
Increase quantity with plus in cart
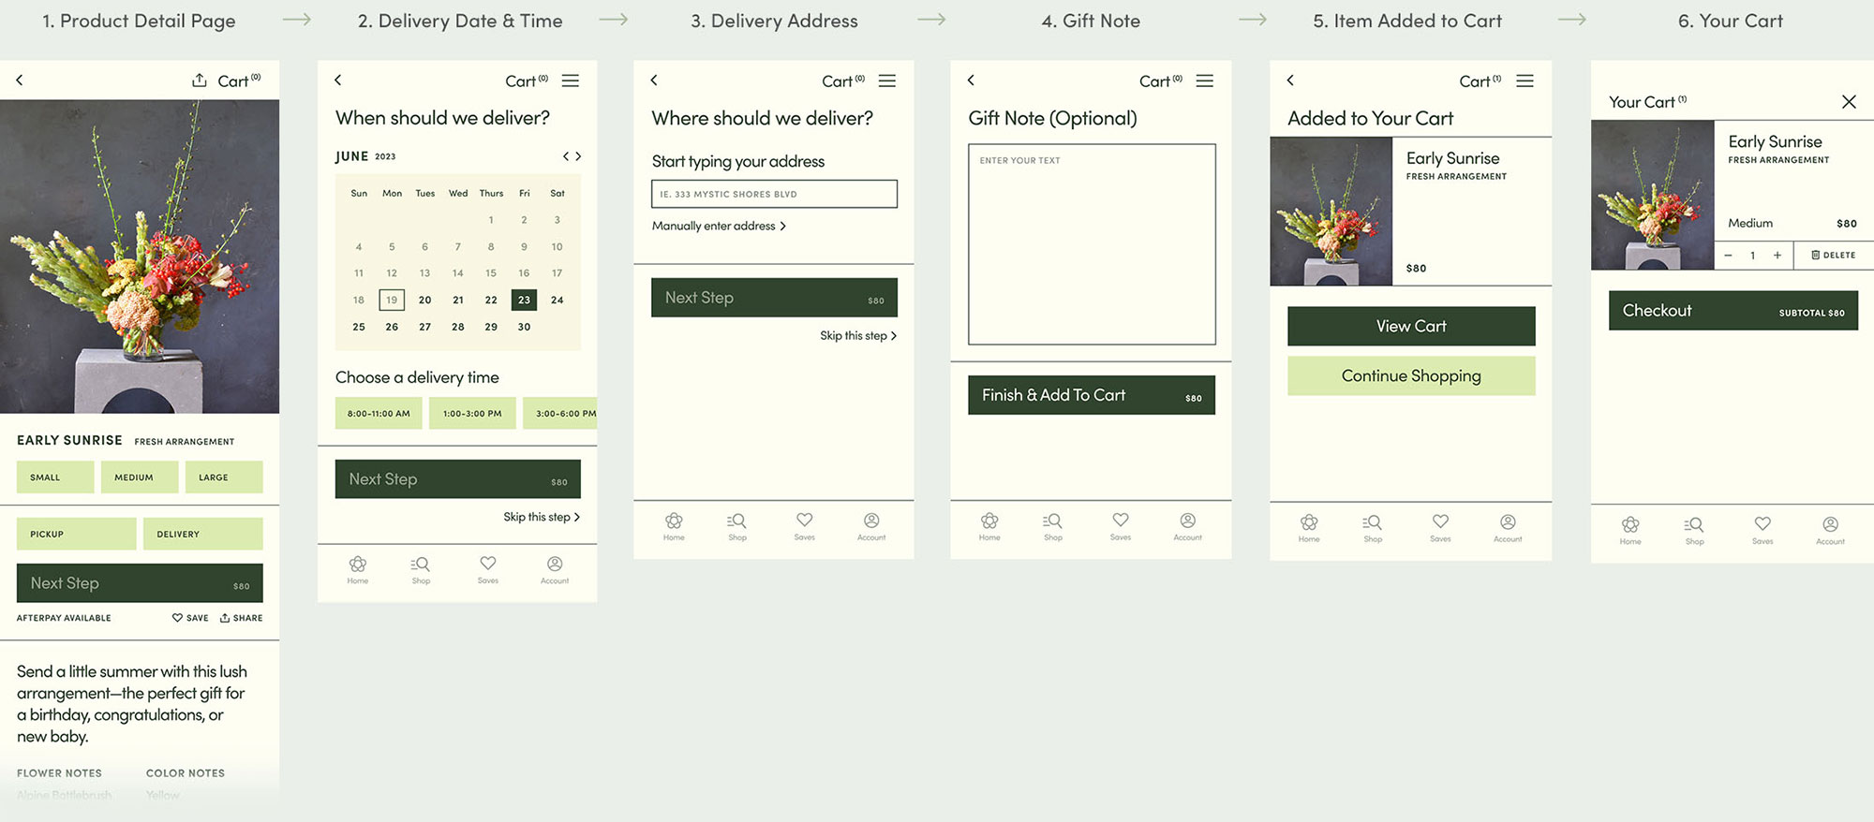(1777, 255)
